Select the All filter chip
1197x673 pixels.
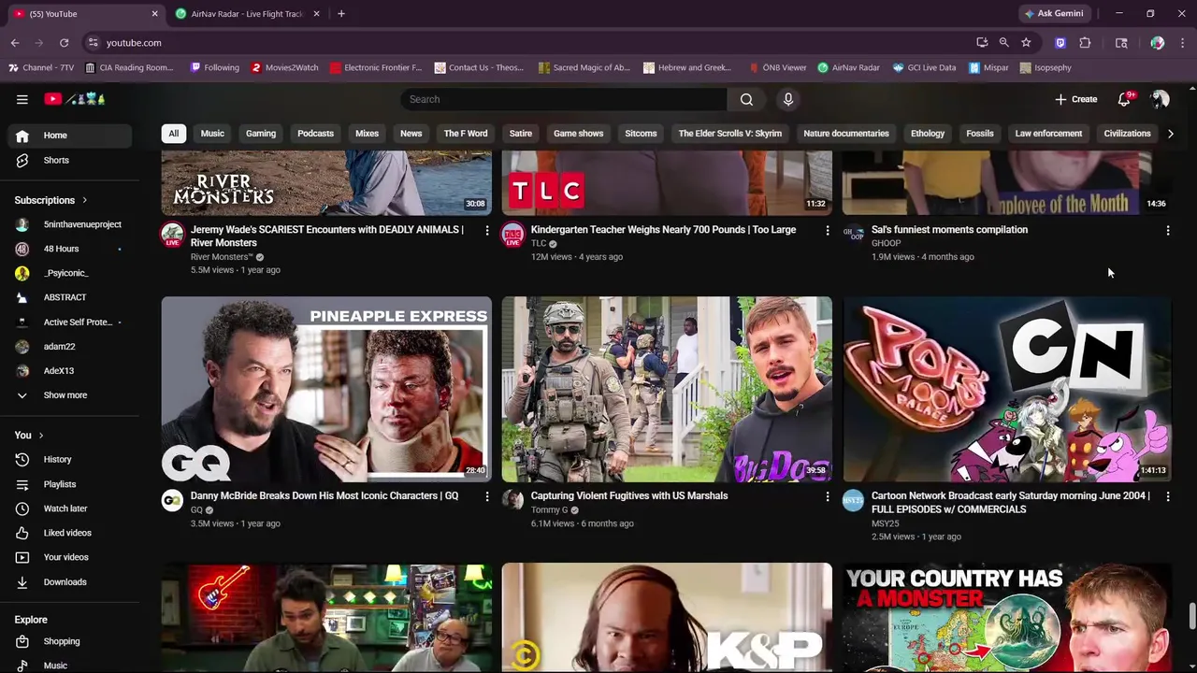pyautogui.click(x=173, y=134)
